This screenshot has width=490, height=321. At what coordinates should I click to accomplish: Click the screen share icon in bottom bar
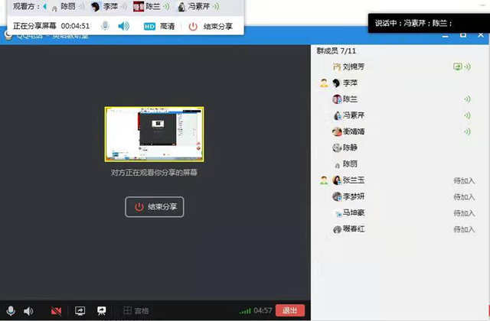tap(79, 311)
